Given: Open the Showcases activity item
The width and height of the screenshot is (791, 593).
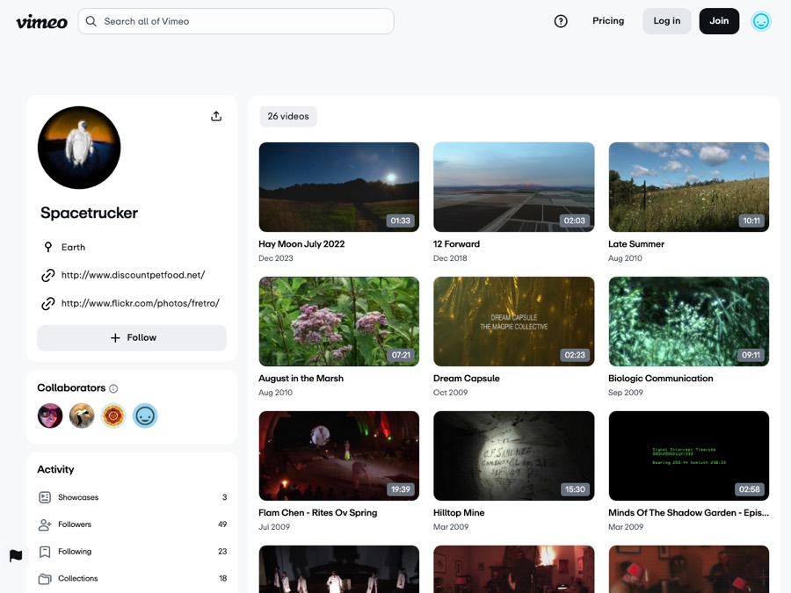Looking at the screenshot, I should tap(132, 497).
